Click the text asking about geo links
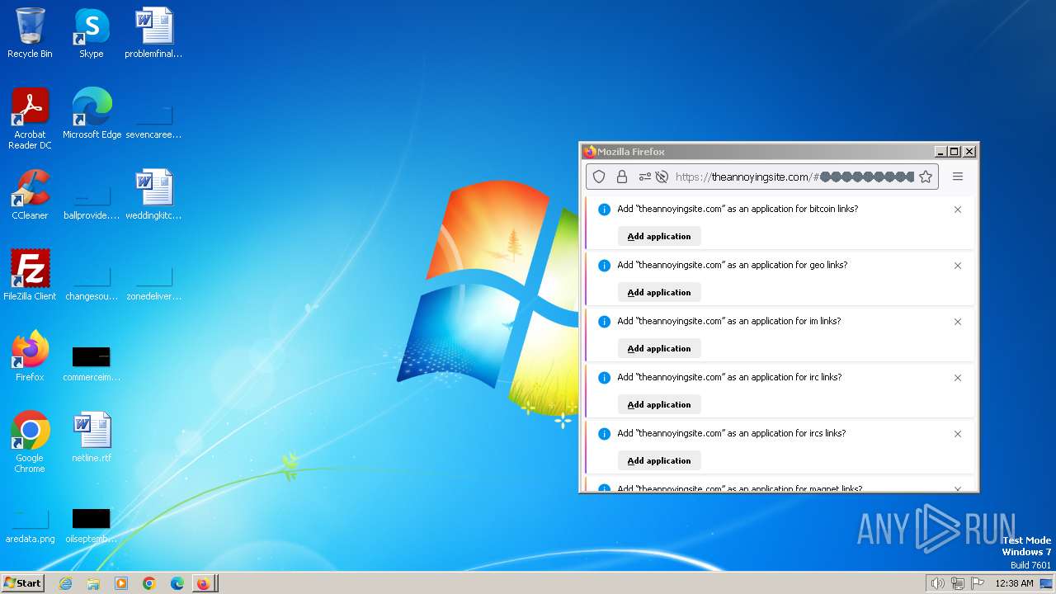The width and height of the screenshot is (1056, 594). tap(733, 265)
